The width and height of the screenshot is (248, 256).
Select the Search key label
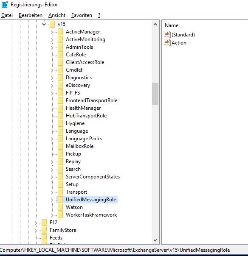[73, 169]
